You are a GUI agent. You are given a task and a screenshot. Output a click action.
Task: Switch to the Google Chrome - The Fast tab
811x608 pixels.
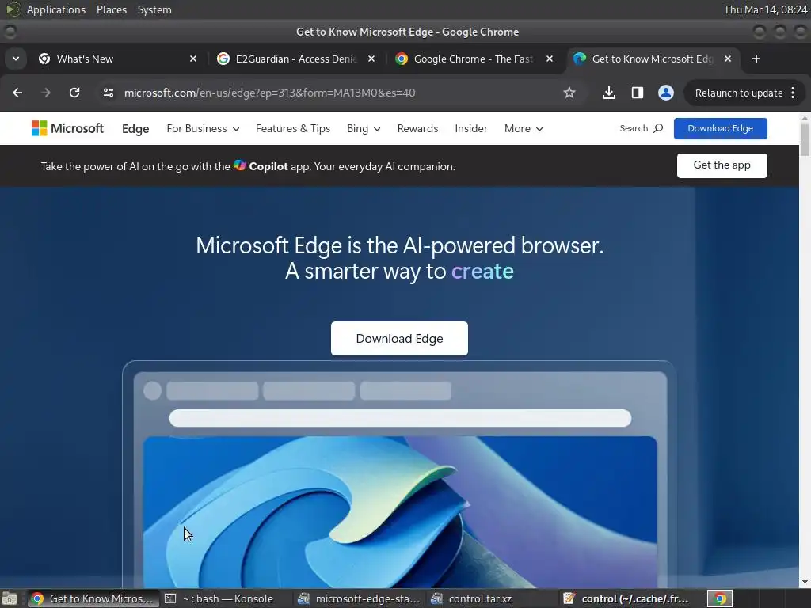coord(474,59)
